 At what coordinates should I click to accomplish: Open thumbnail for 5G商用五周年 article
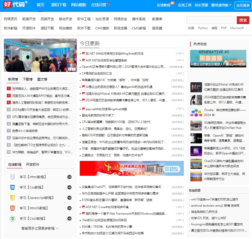[x=196, y=125]
